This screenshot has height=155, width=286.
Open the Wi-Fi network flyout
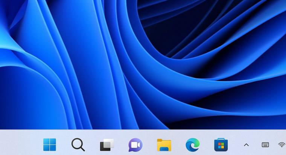(x=281, y=145)
